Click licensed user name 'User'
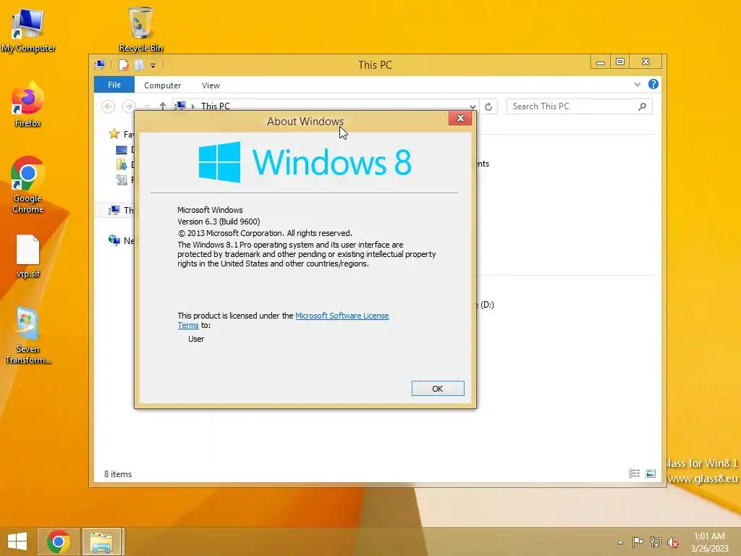The height and width of the screenshot is (556, 741). pyautogui.click(x=196, y=339)
